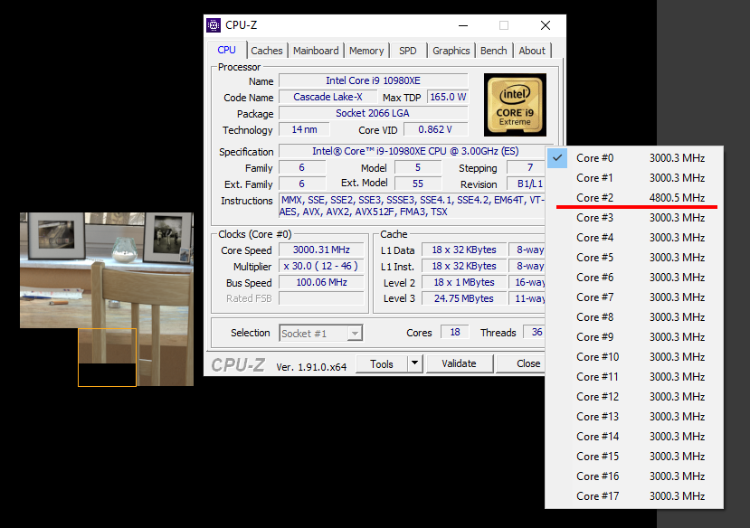Choose Core #8 from the core menu
Viewport: 750px width, 528px height.
634,317
